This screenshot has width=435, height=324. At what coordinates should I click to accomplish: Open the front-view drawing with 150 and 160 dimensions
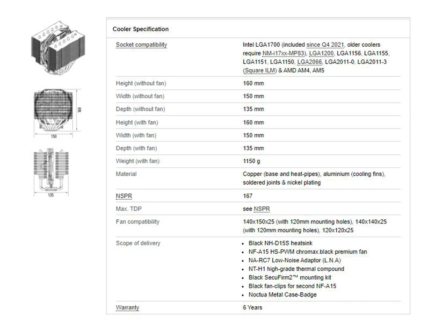54,112
